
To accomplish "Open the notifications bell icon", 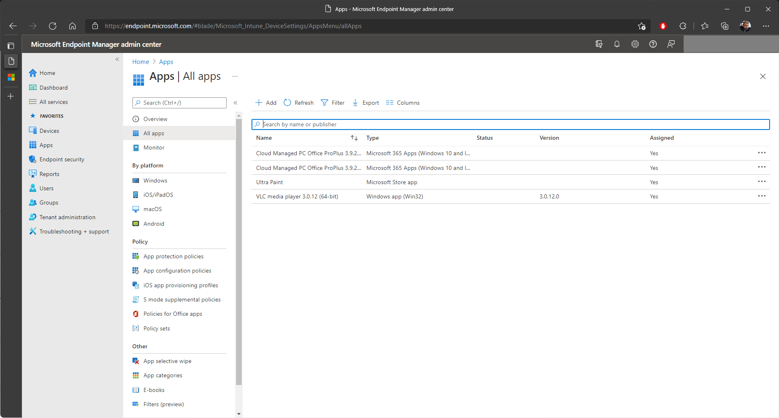I will [617, 44].
